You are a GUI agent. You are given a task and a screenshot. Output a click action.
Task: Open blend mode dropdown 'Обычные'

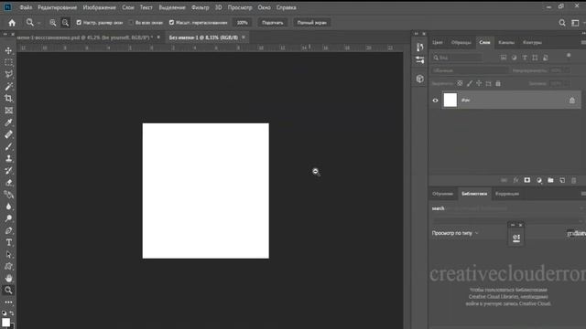coord(470,70)
